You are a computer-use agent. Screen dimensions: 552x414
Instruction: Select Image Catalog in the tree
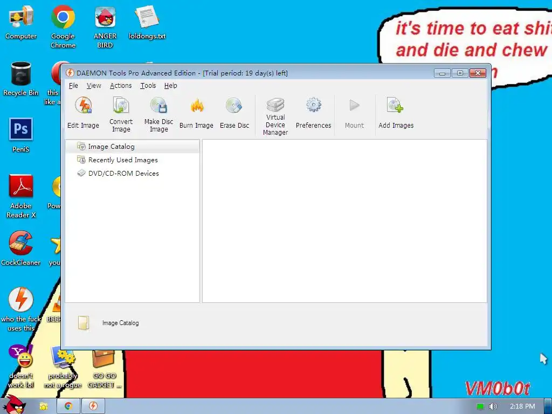(133, 147)
